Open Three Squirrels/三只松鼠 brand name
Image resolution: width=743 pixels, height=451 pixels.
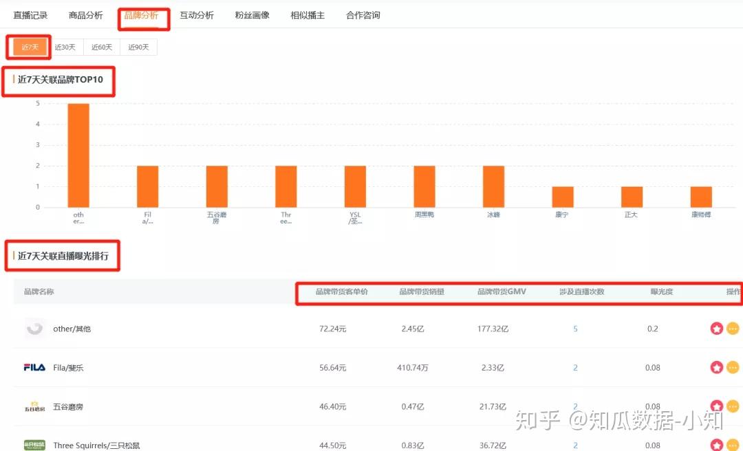click(x=96, y=445)
